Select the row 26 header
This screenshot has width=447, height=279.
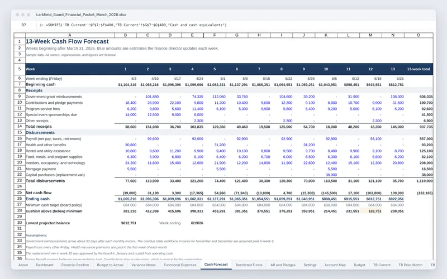pos(20,199)
